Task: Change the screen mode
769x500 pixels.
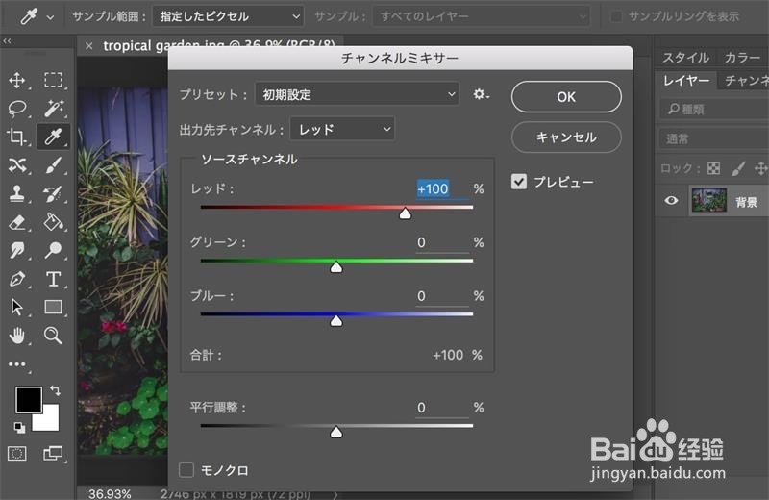Action: pyautogui.click(x=53, y=454)
